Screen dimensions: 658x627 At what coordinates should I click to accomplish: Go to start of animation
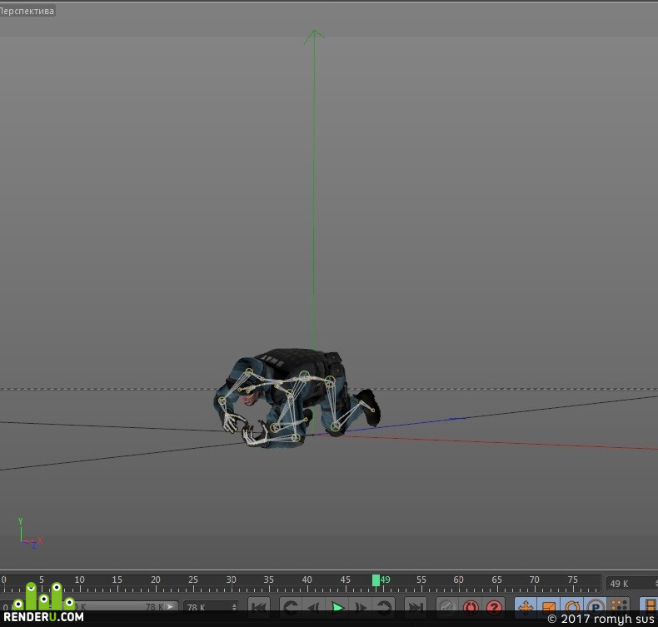[x=259, y=607]
